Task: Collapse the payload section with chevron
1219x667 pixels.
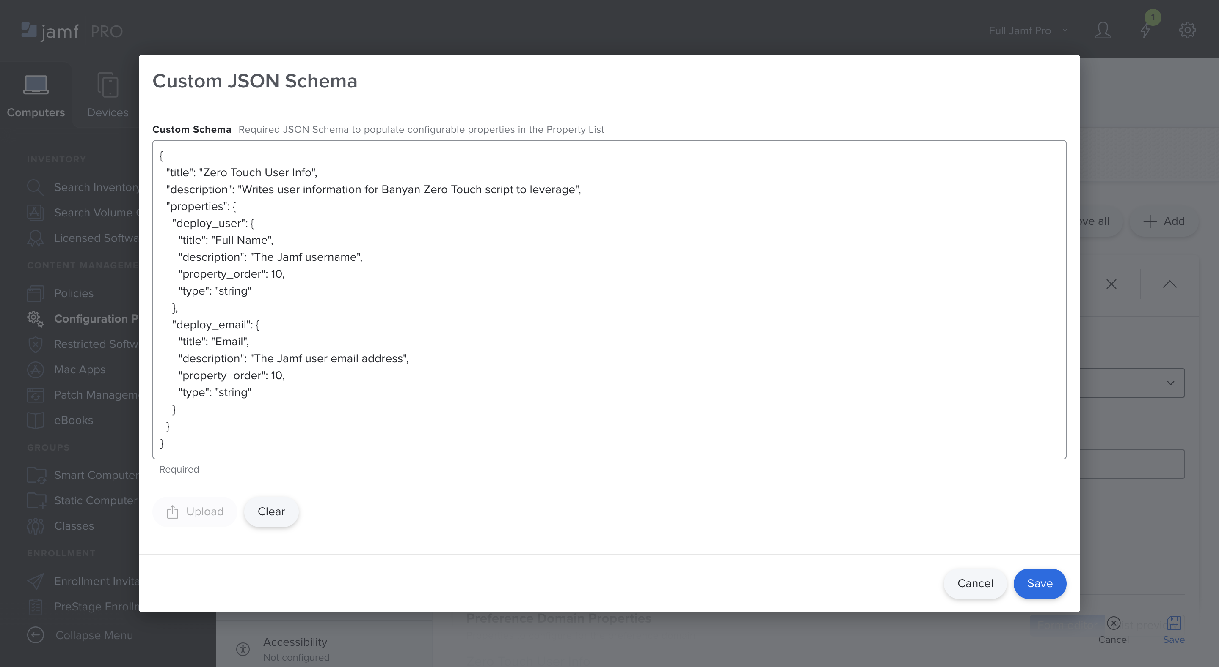Action: tap(1169, 284)
